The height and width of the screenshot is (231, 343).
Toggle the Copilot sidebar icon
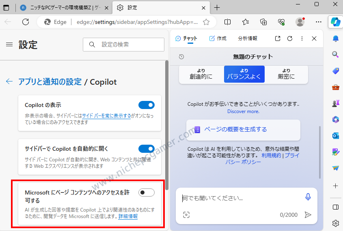[335, 22]
